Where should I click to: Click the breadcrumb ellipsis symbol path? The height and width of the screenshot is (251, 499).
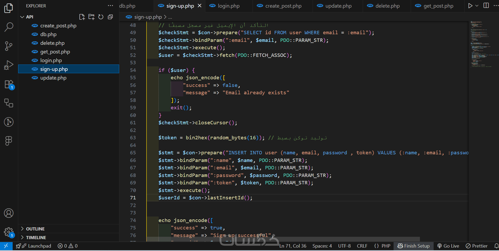tap(170, 17)
